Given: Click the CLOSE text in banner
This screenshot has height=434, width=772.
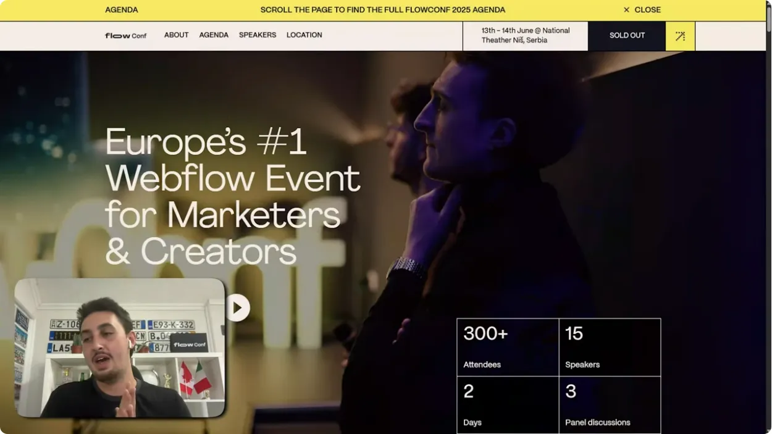Looking at the screenshot, I should 647,10.
